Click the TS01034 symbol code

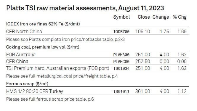pyautogui.click(x=121, y=68)
